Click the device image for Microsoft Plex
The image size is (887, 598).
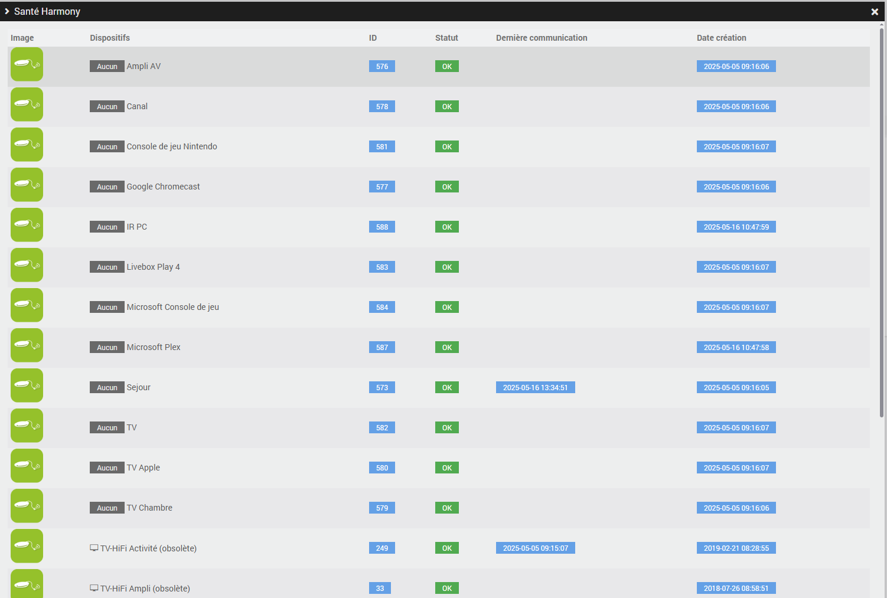coord(27,345)
